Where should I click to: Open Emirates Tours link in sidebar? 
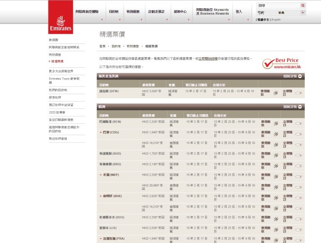[x=61, y=80]
